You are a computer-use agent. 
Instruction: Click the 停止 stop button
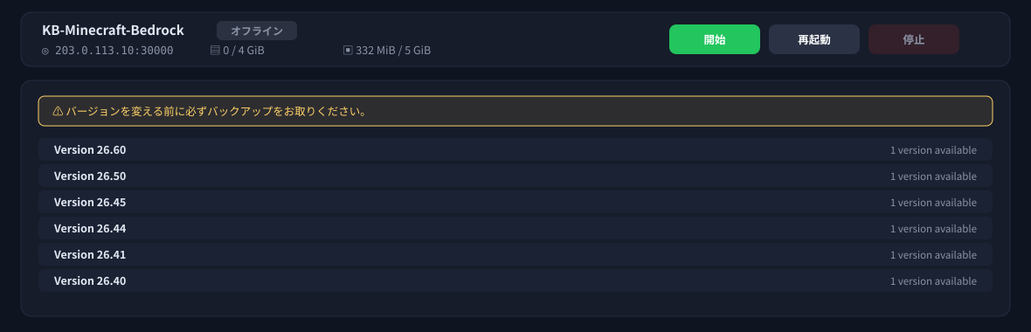coord(913,39)
